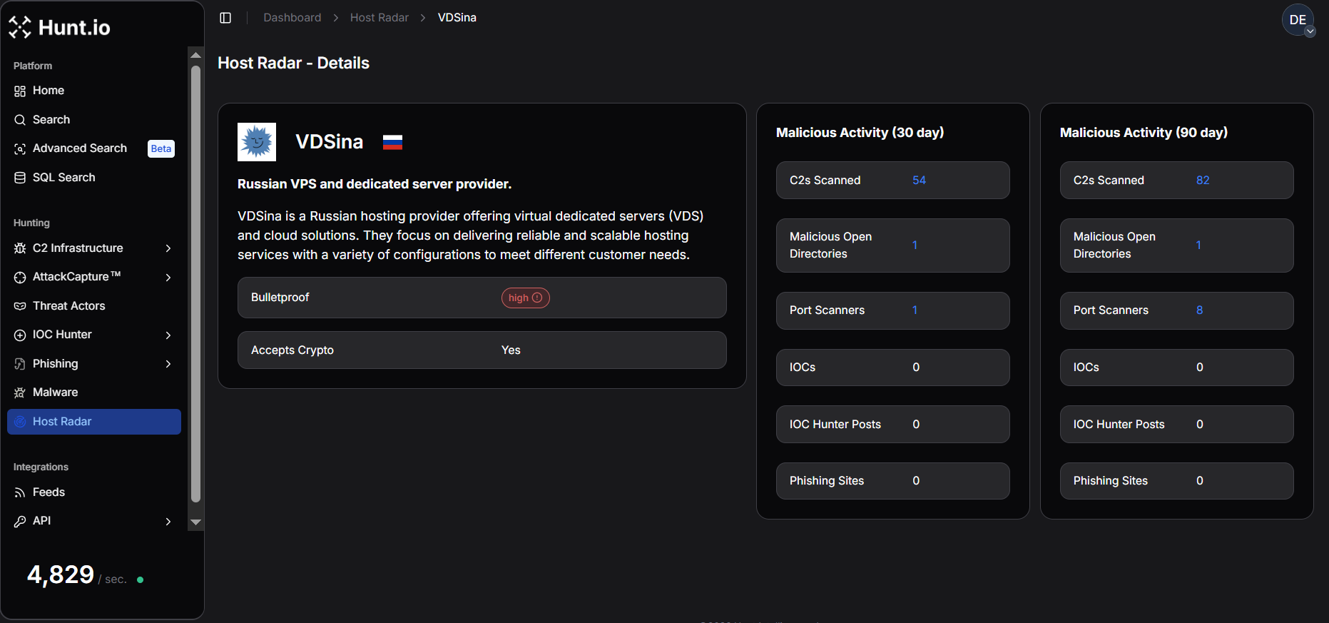Click the Search magnifier icon
The width and height of the screenshot is (1329, 623).
(20, 120)
